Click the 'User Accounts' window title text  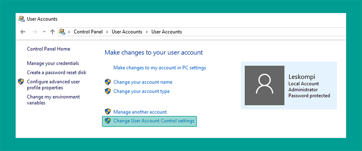pyautogui.click(x=42, y=19)
